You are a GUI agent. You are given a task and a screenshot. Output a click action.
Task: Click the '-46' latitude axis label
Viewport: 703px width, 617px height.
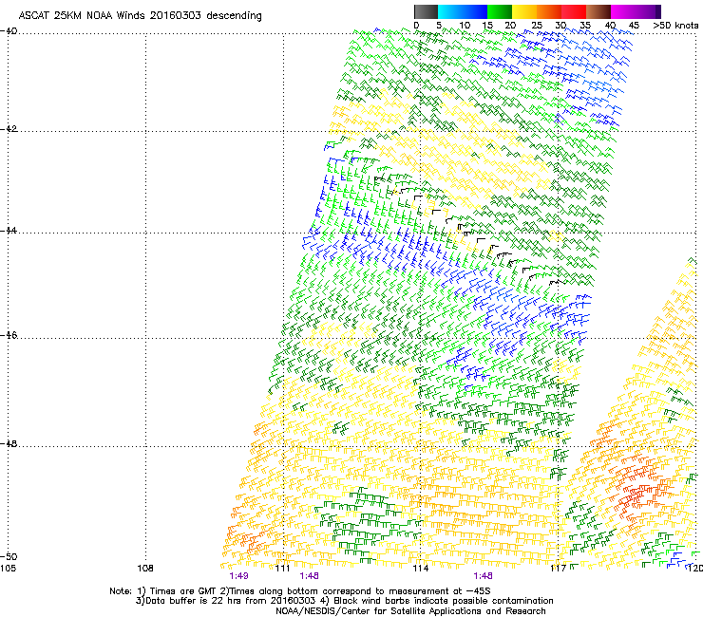[9, 335]
